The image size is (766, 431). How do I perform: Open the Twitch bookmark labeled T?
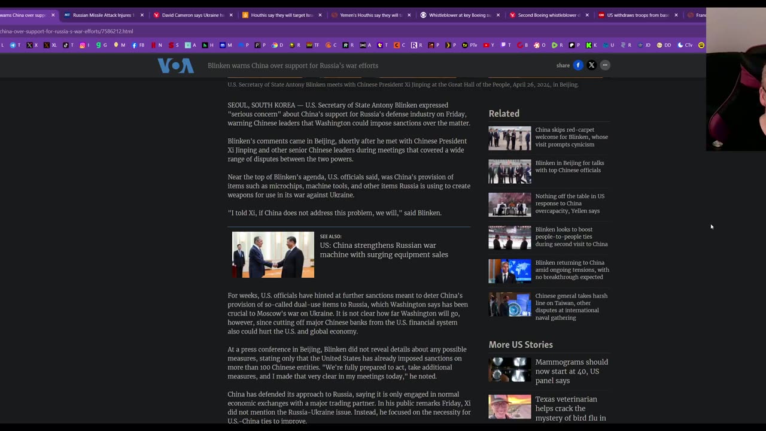(506, 45)
